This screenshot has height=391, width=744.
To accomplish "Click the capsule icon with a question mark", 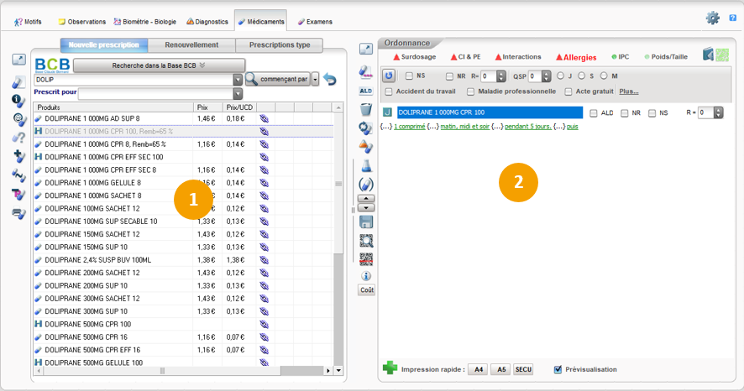I will coord(18,138).
